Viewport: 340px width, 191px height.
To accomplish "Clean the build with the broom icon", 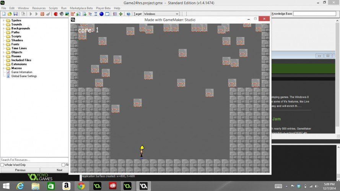I will point(48,14).
